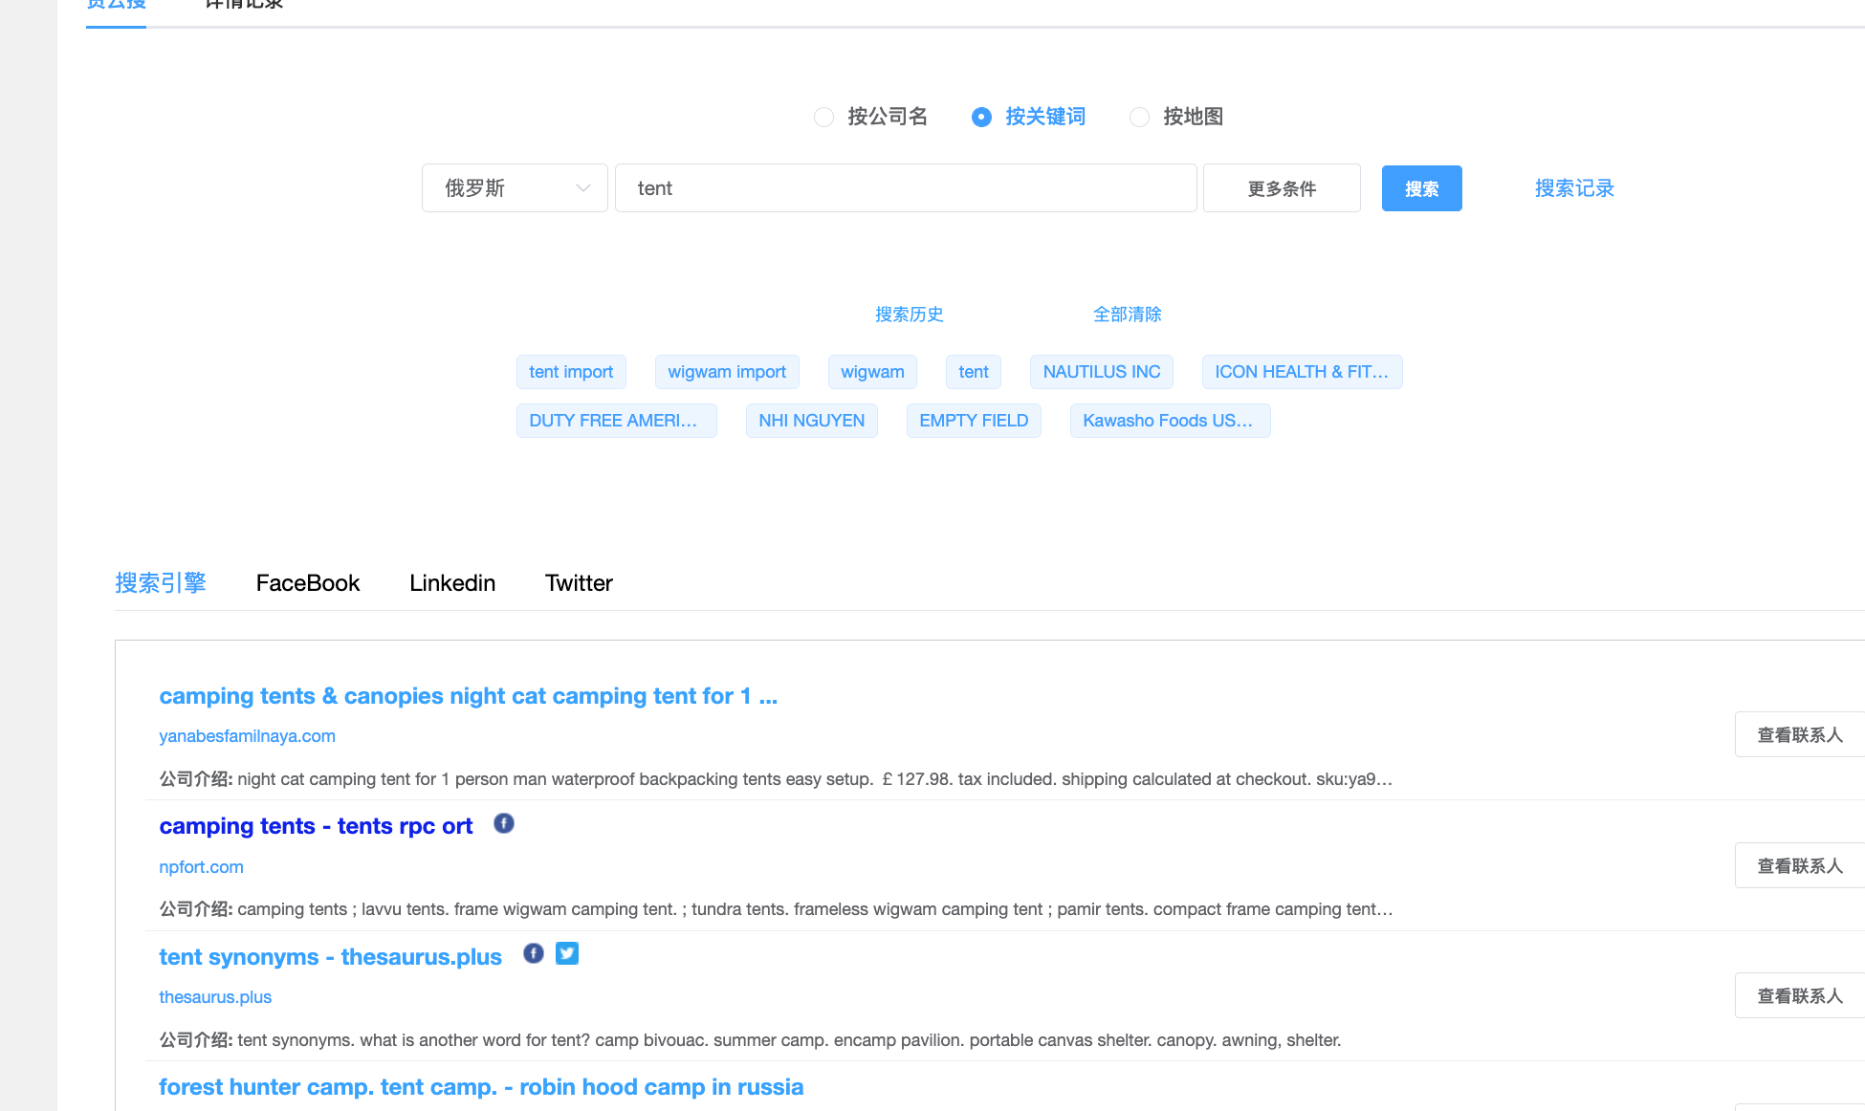Open Twitter icon beside tent synonyms result
Viewport: 1865px width, 1111px height.
[567, 953]
